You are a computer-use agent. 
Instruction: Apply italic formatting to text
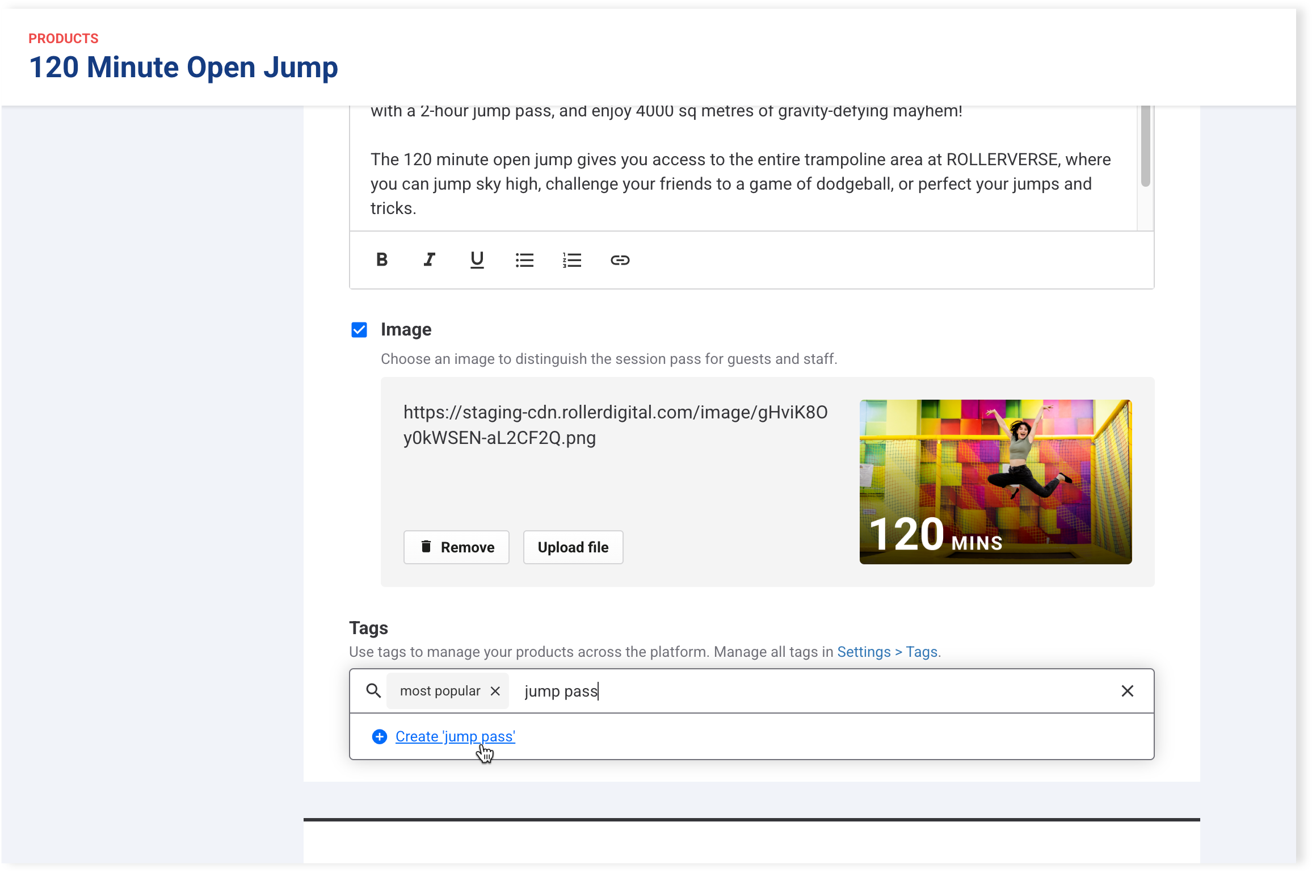click(x=430, y=260)
